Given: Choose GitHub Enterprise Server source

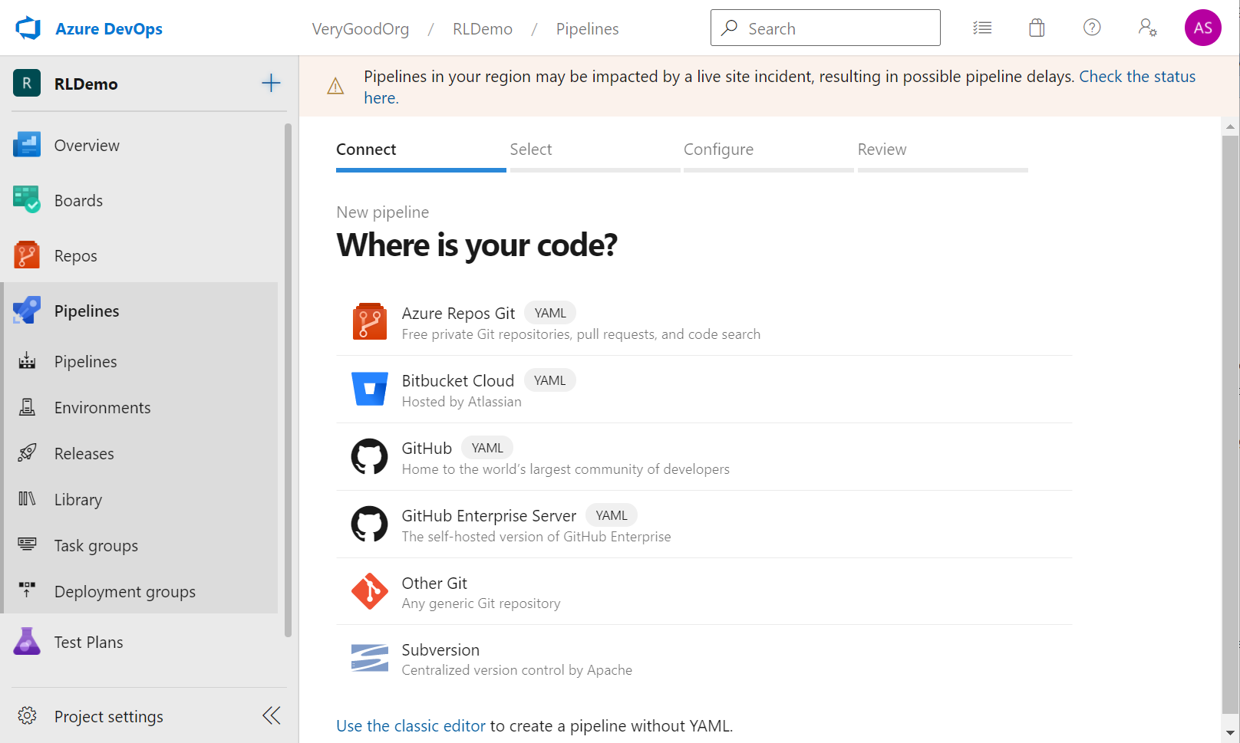Looking at the screenshot, I should 704,524.
